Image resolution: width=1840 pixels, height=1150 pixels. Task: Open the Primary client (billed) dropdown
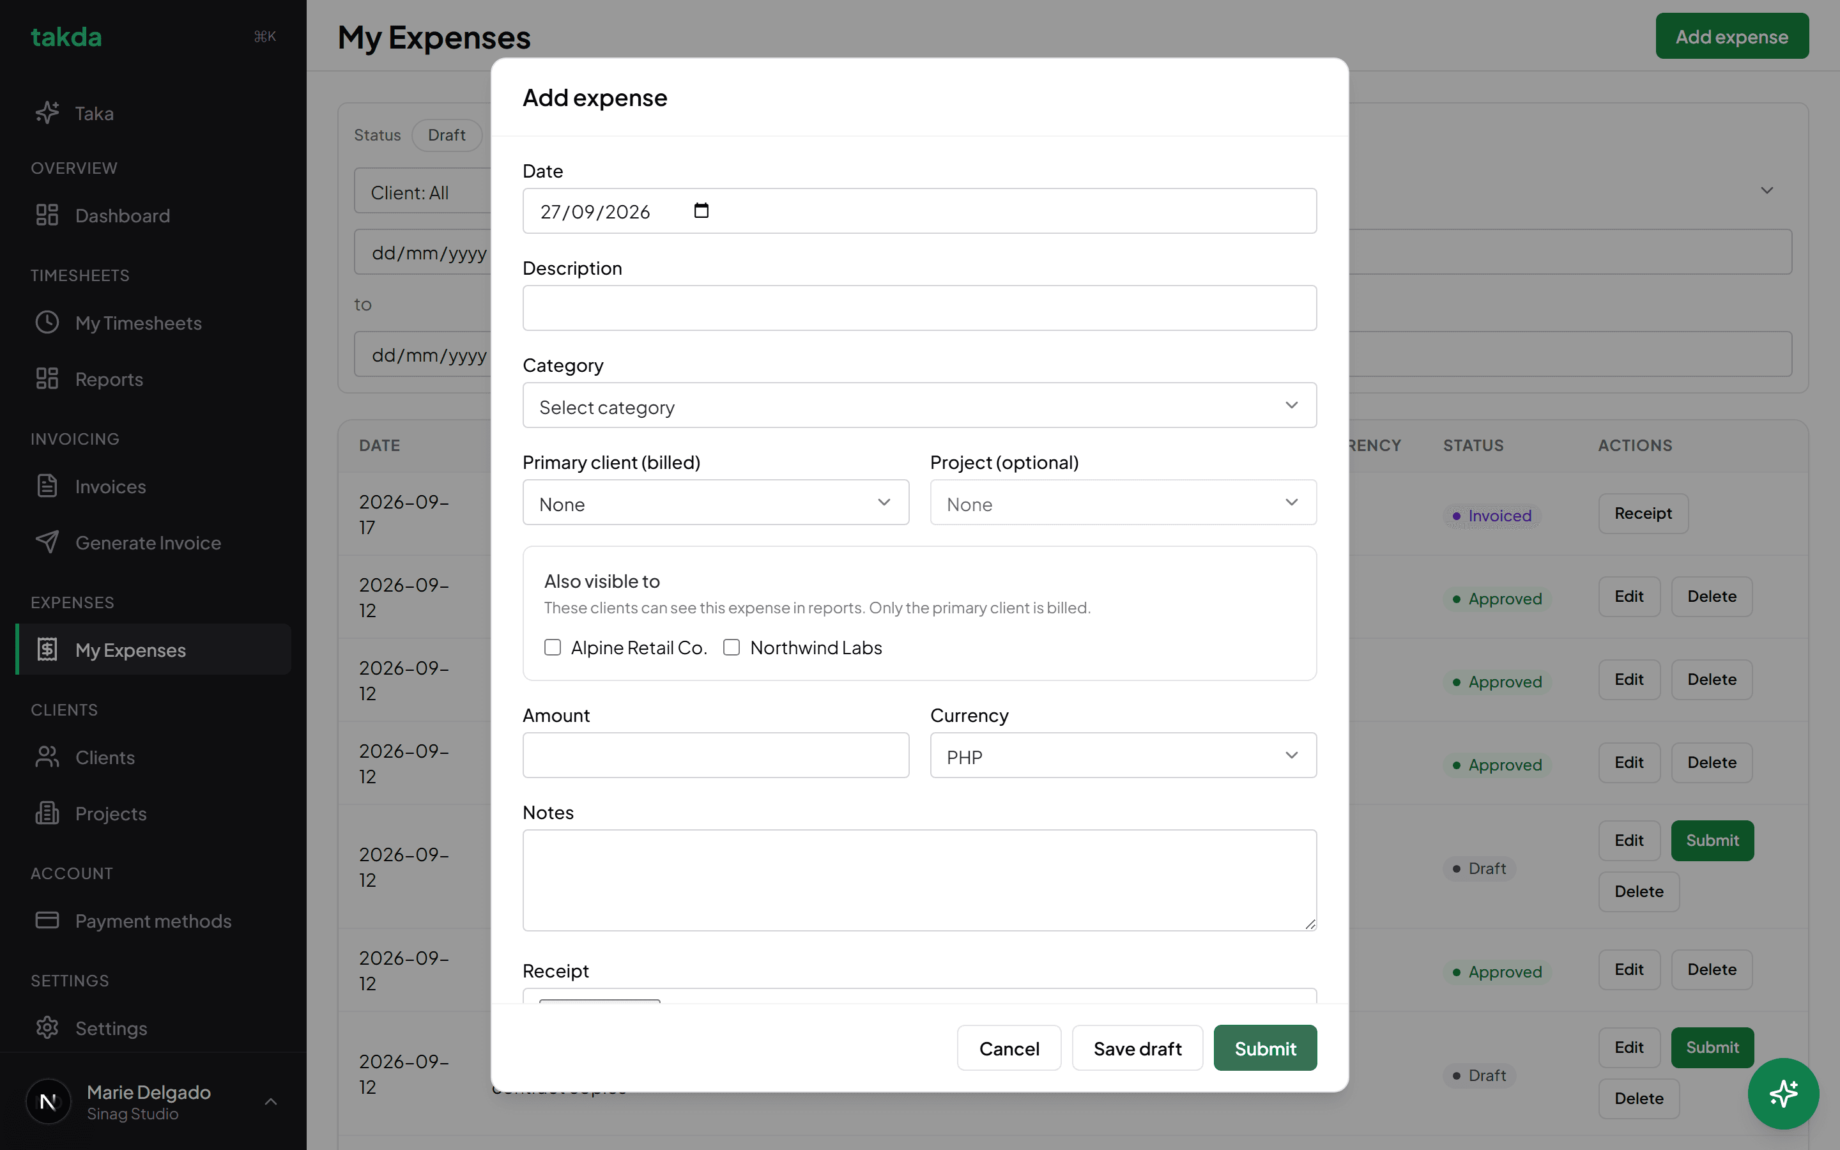coord(716,502)
